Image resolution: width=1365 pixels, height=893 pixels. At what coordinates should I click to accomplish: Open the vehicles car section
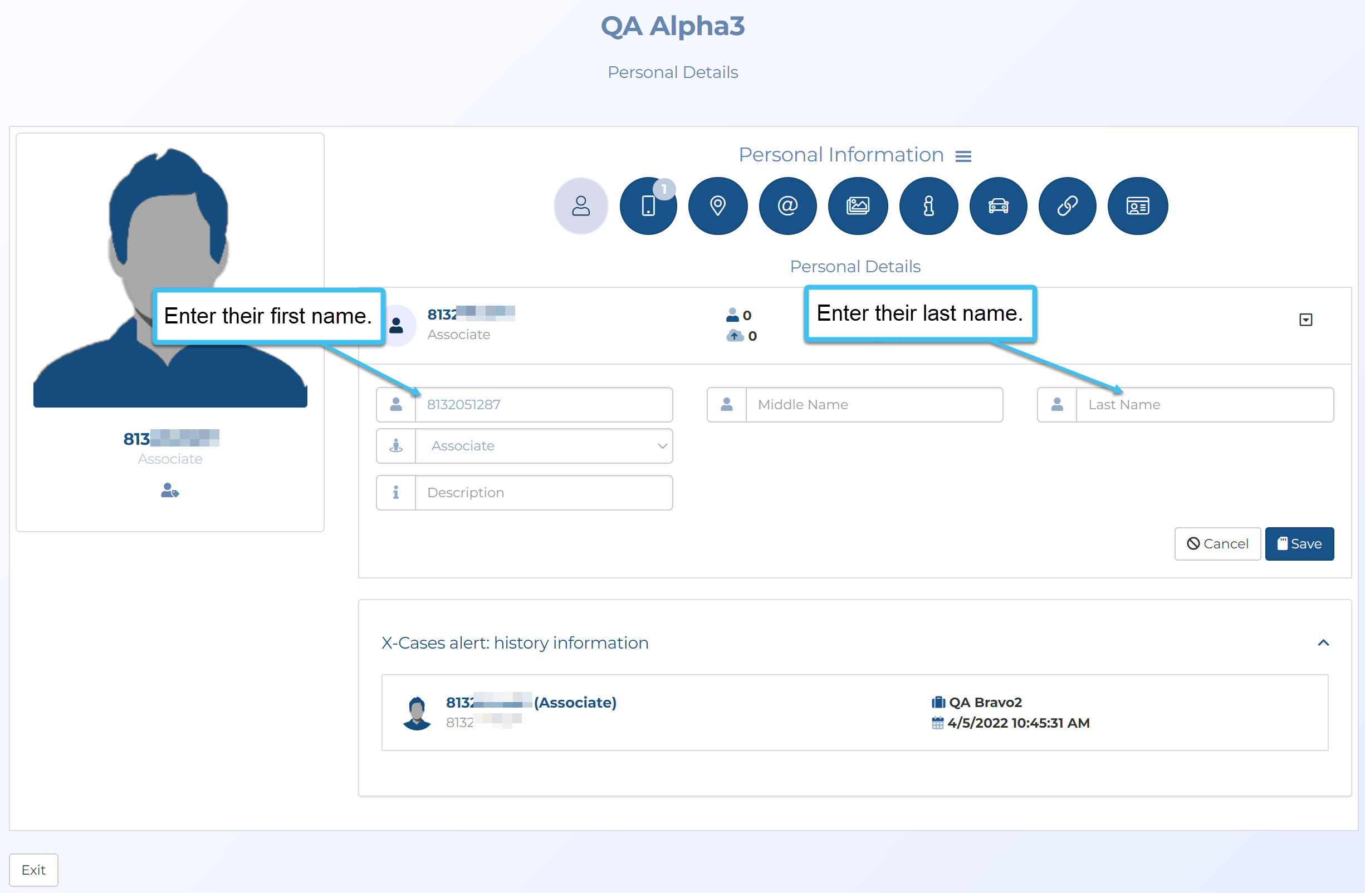998,206
